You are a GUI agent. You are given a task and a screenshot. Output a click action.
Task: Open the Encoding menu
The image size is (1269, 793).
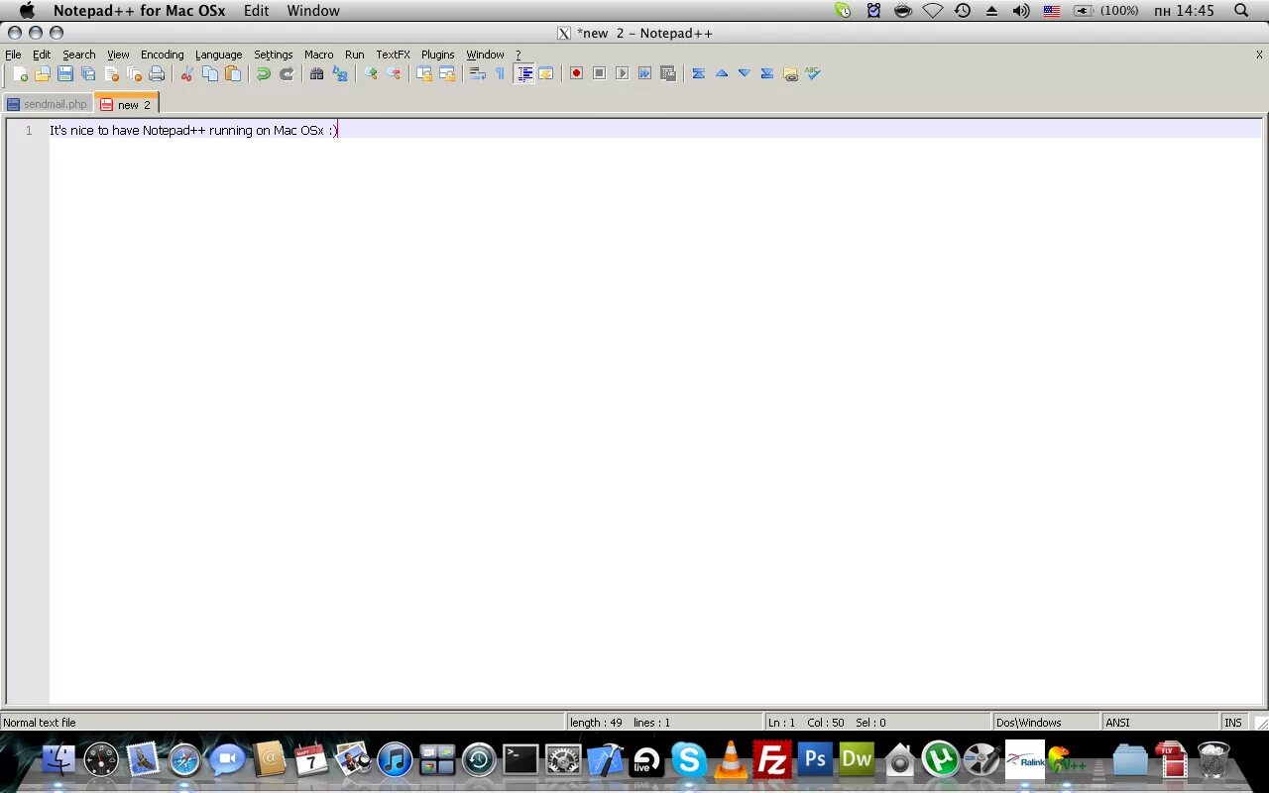[x=162, y=55]
